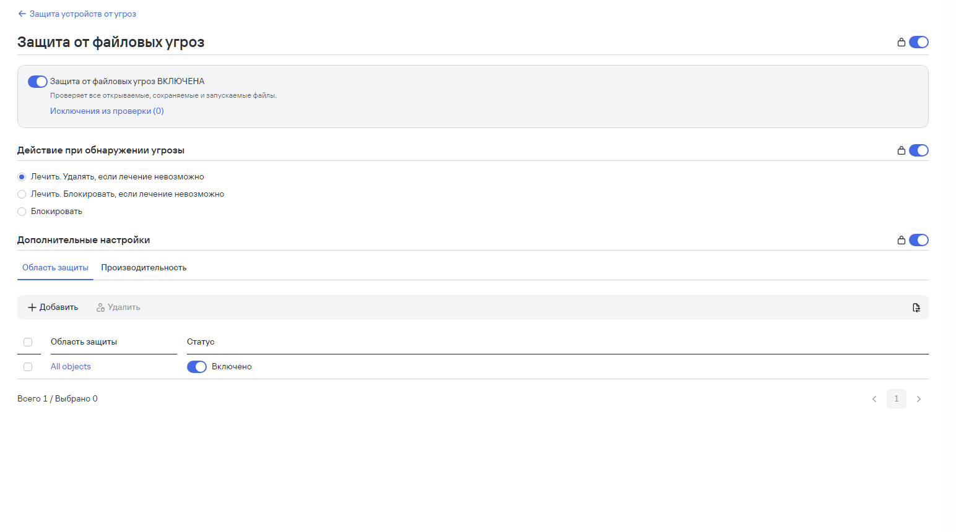Viewport: 956px width, 532px height.
Task: Click lock icon next to Дополнительные настройки
Action: click(x=902, y=240)
